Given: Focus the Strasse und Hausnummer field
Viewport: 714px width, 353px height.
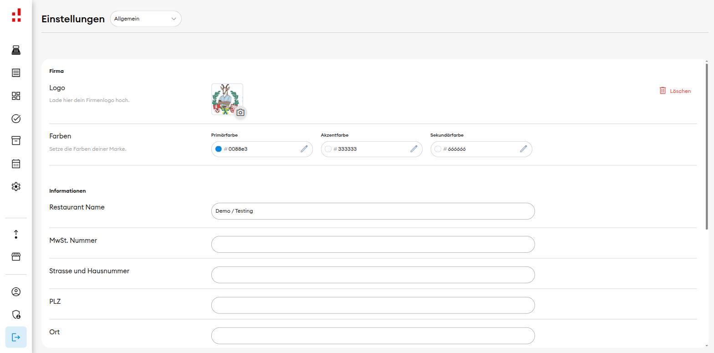Looking at the screenshot, I should (373, 275).
